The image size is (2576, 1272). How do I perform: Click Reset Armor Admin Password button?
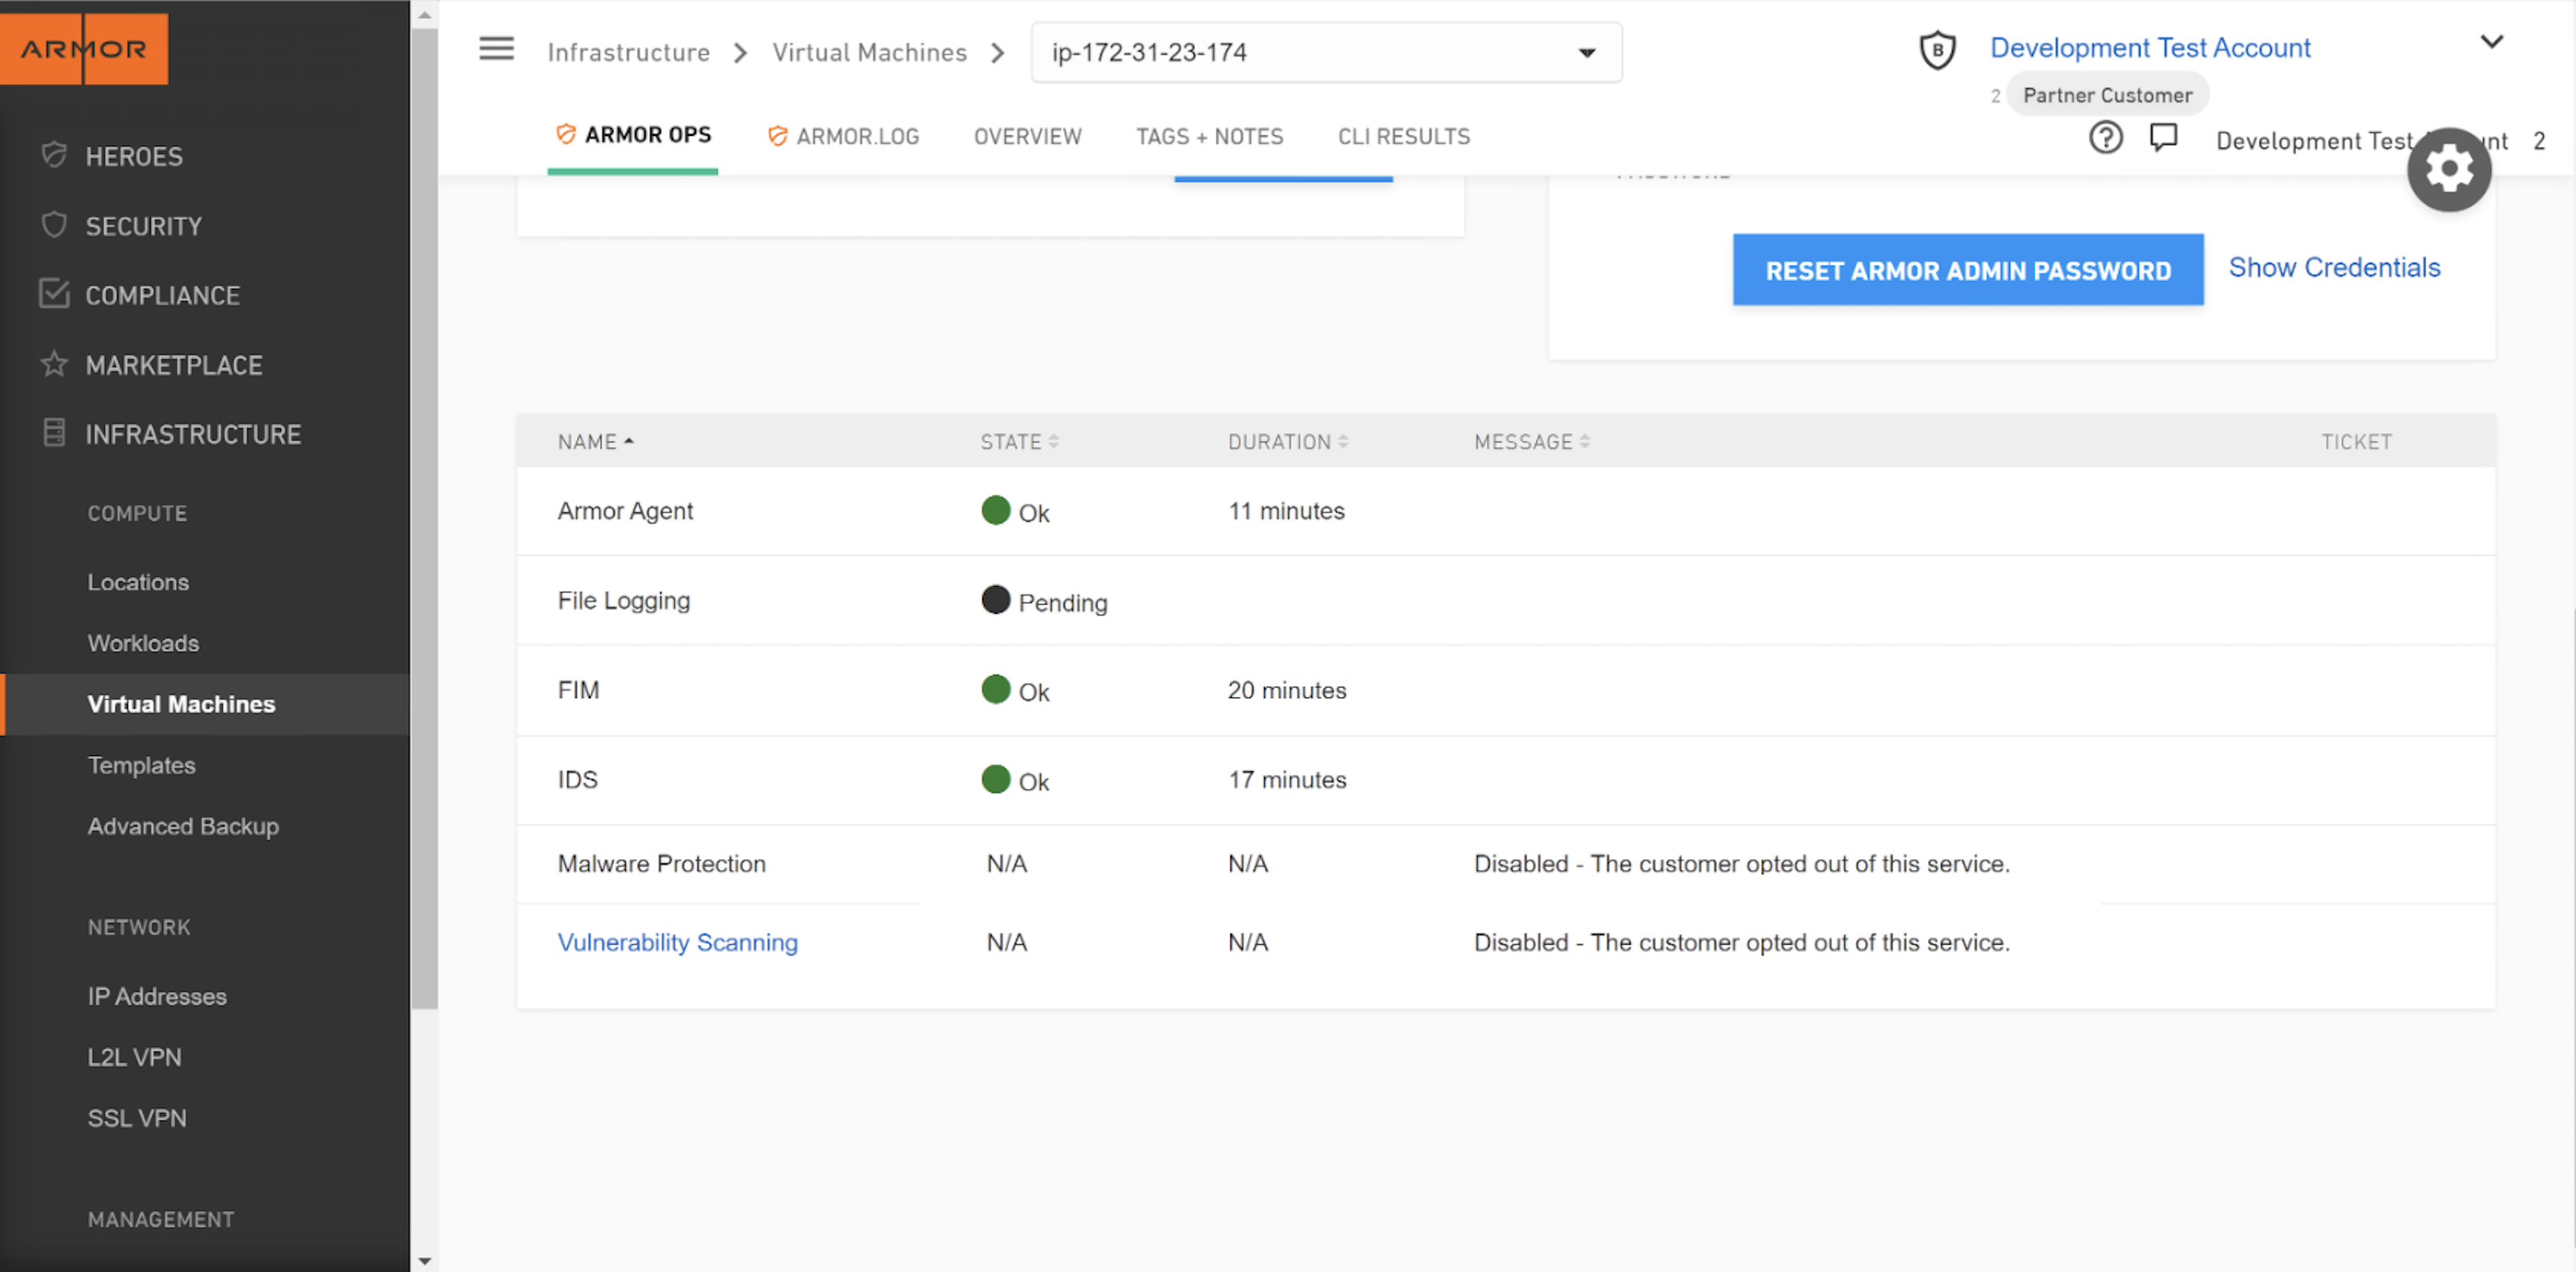(x=1967, y=270)
